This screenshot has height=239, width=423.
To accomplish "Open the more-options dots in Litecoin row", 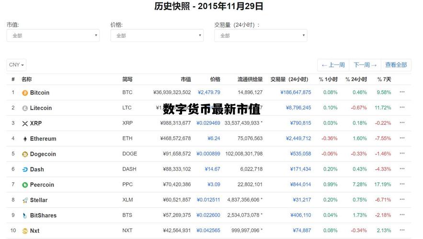I will 402,108.
